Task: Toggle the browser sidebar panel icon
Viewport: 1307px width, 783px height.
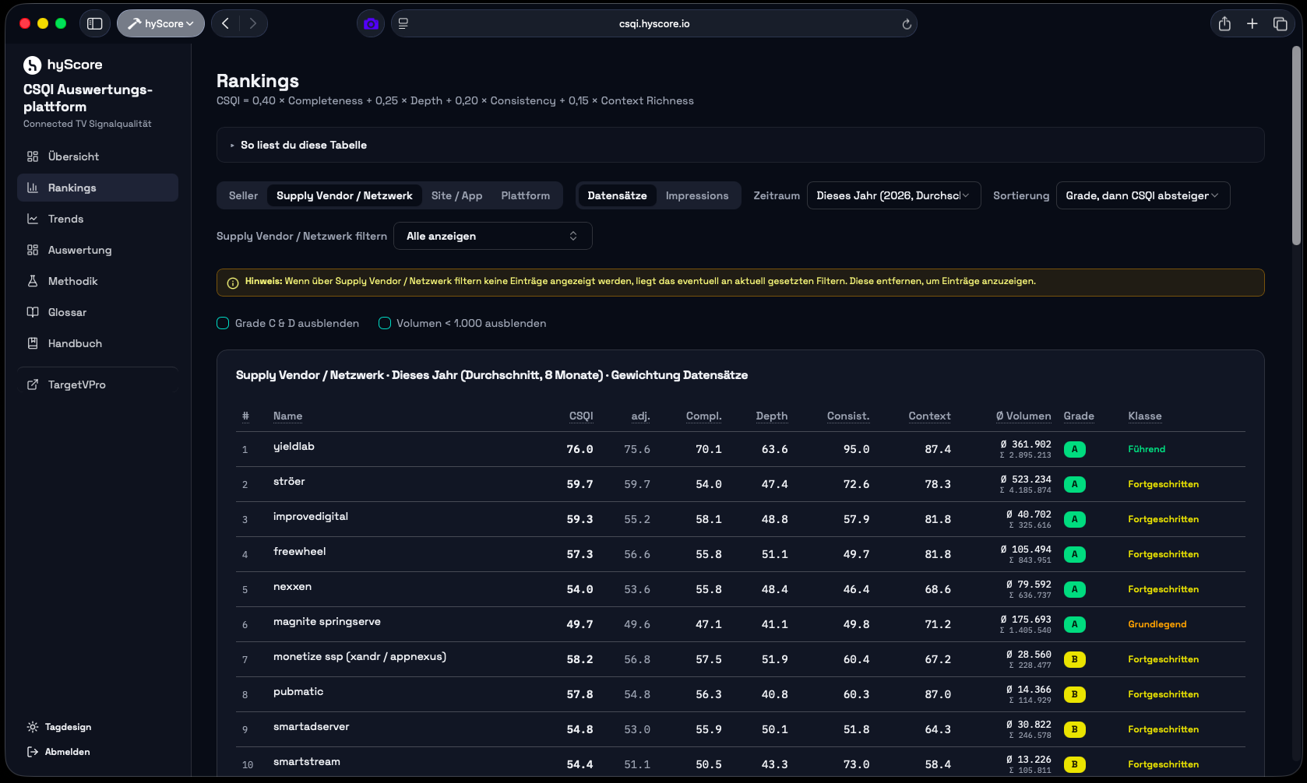Action: pos(95,23)
